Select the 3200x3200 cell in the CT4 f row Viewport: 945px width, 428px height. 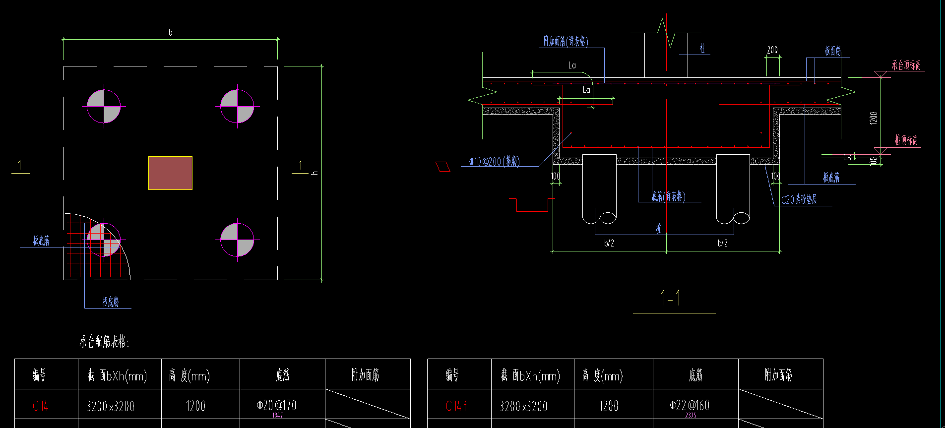(x=523, y=407)
